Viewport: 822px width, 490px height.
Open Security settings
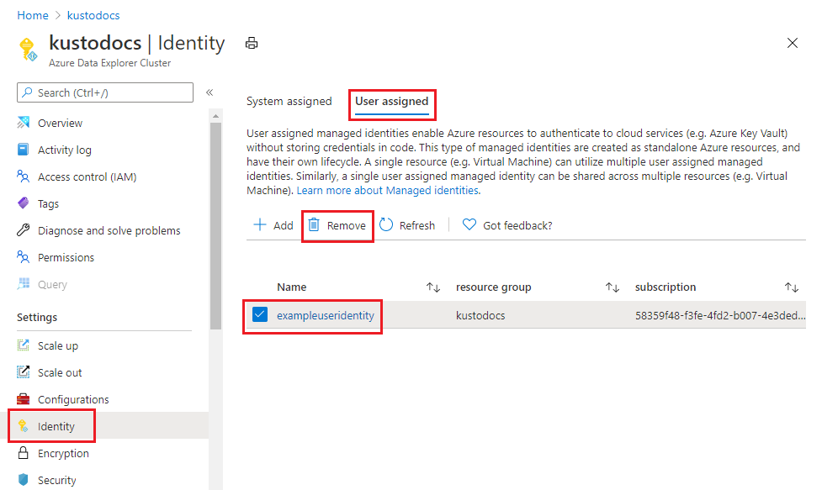coord(56,480)
